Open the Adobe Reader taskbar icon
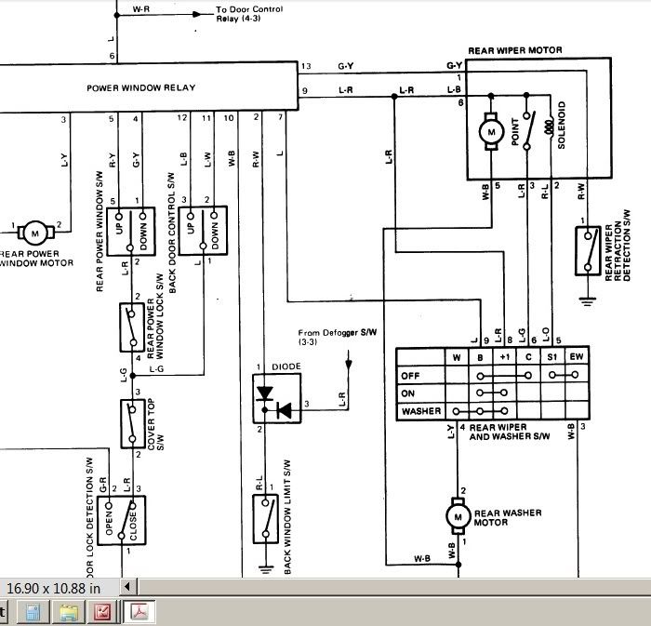Viewport: 651px width, 626px height. click(x=140, y=612)
